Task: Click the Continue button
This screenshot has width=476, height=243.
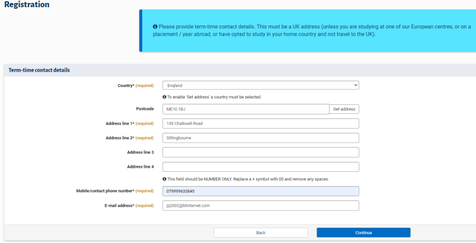Action: (364, 233)
